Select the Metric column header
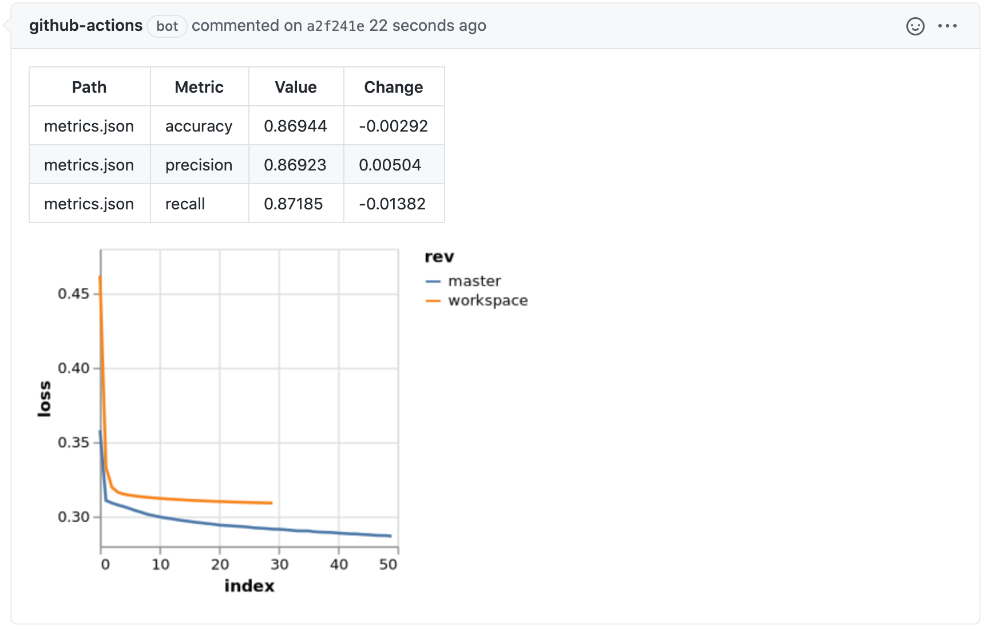This screenshot has width=983, height=627. tap(199, 87)
